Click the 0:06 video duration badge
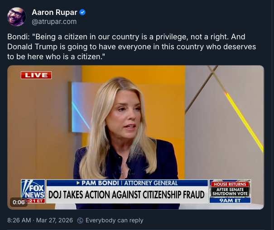Image resolution: width=274 pixels, height=230 pixels. pos(19,202)
